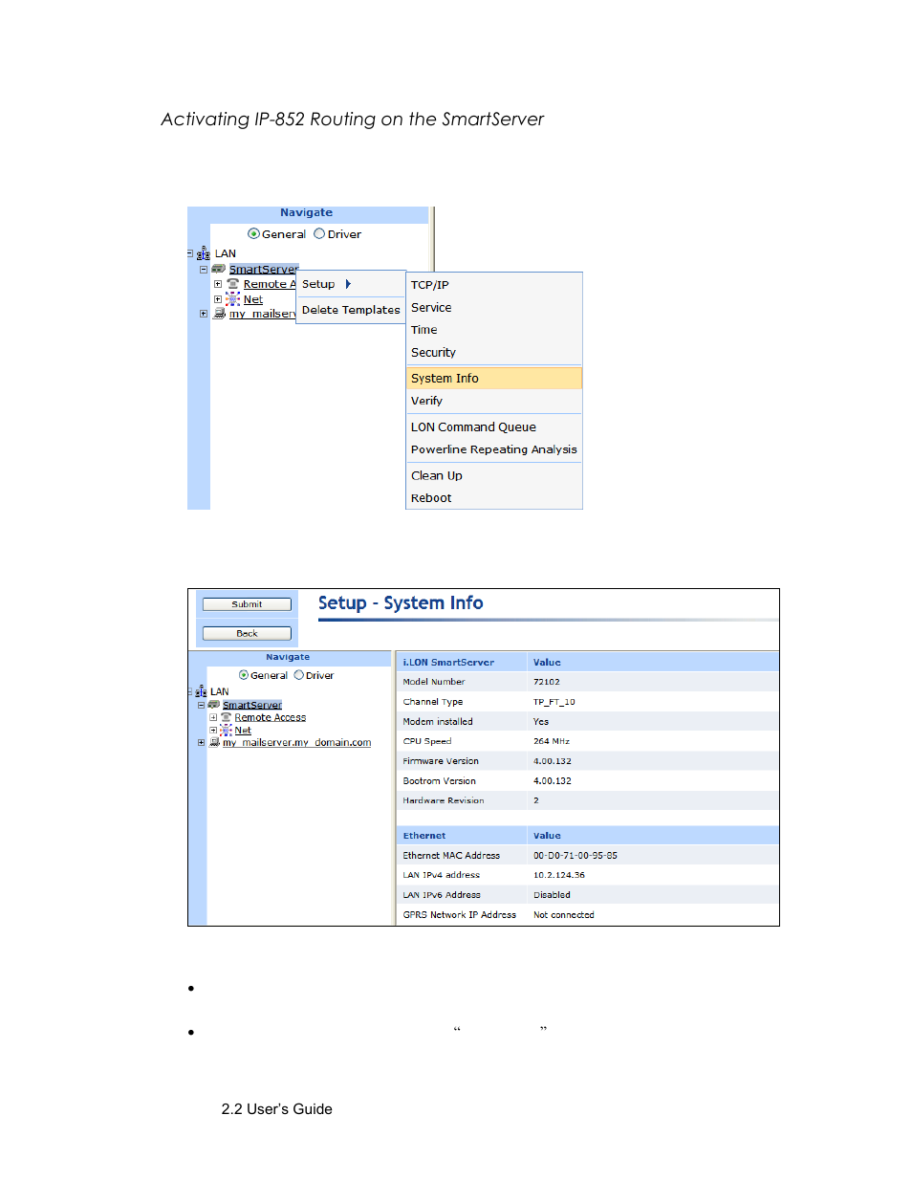Click Remote Access phone icon in lower tree
912x1181 pixels.
click(x=227, y=717)
